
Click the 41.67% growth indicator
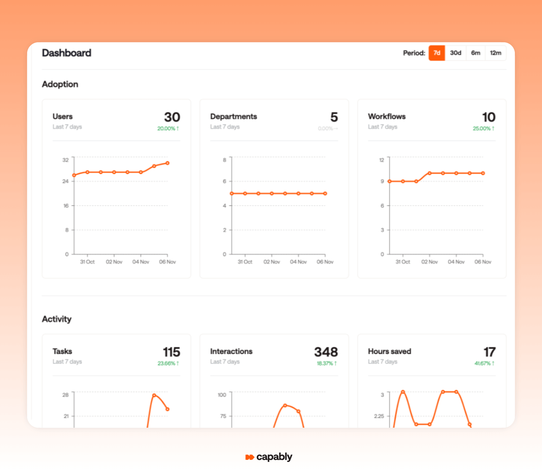pos(484,364)
